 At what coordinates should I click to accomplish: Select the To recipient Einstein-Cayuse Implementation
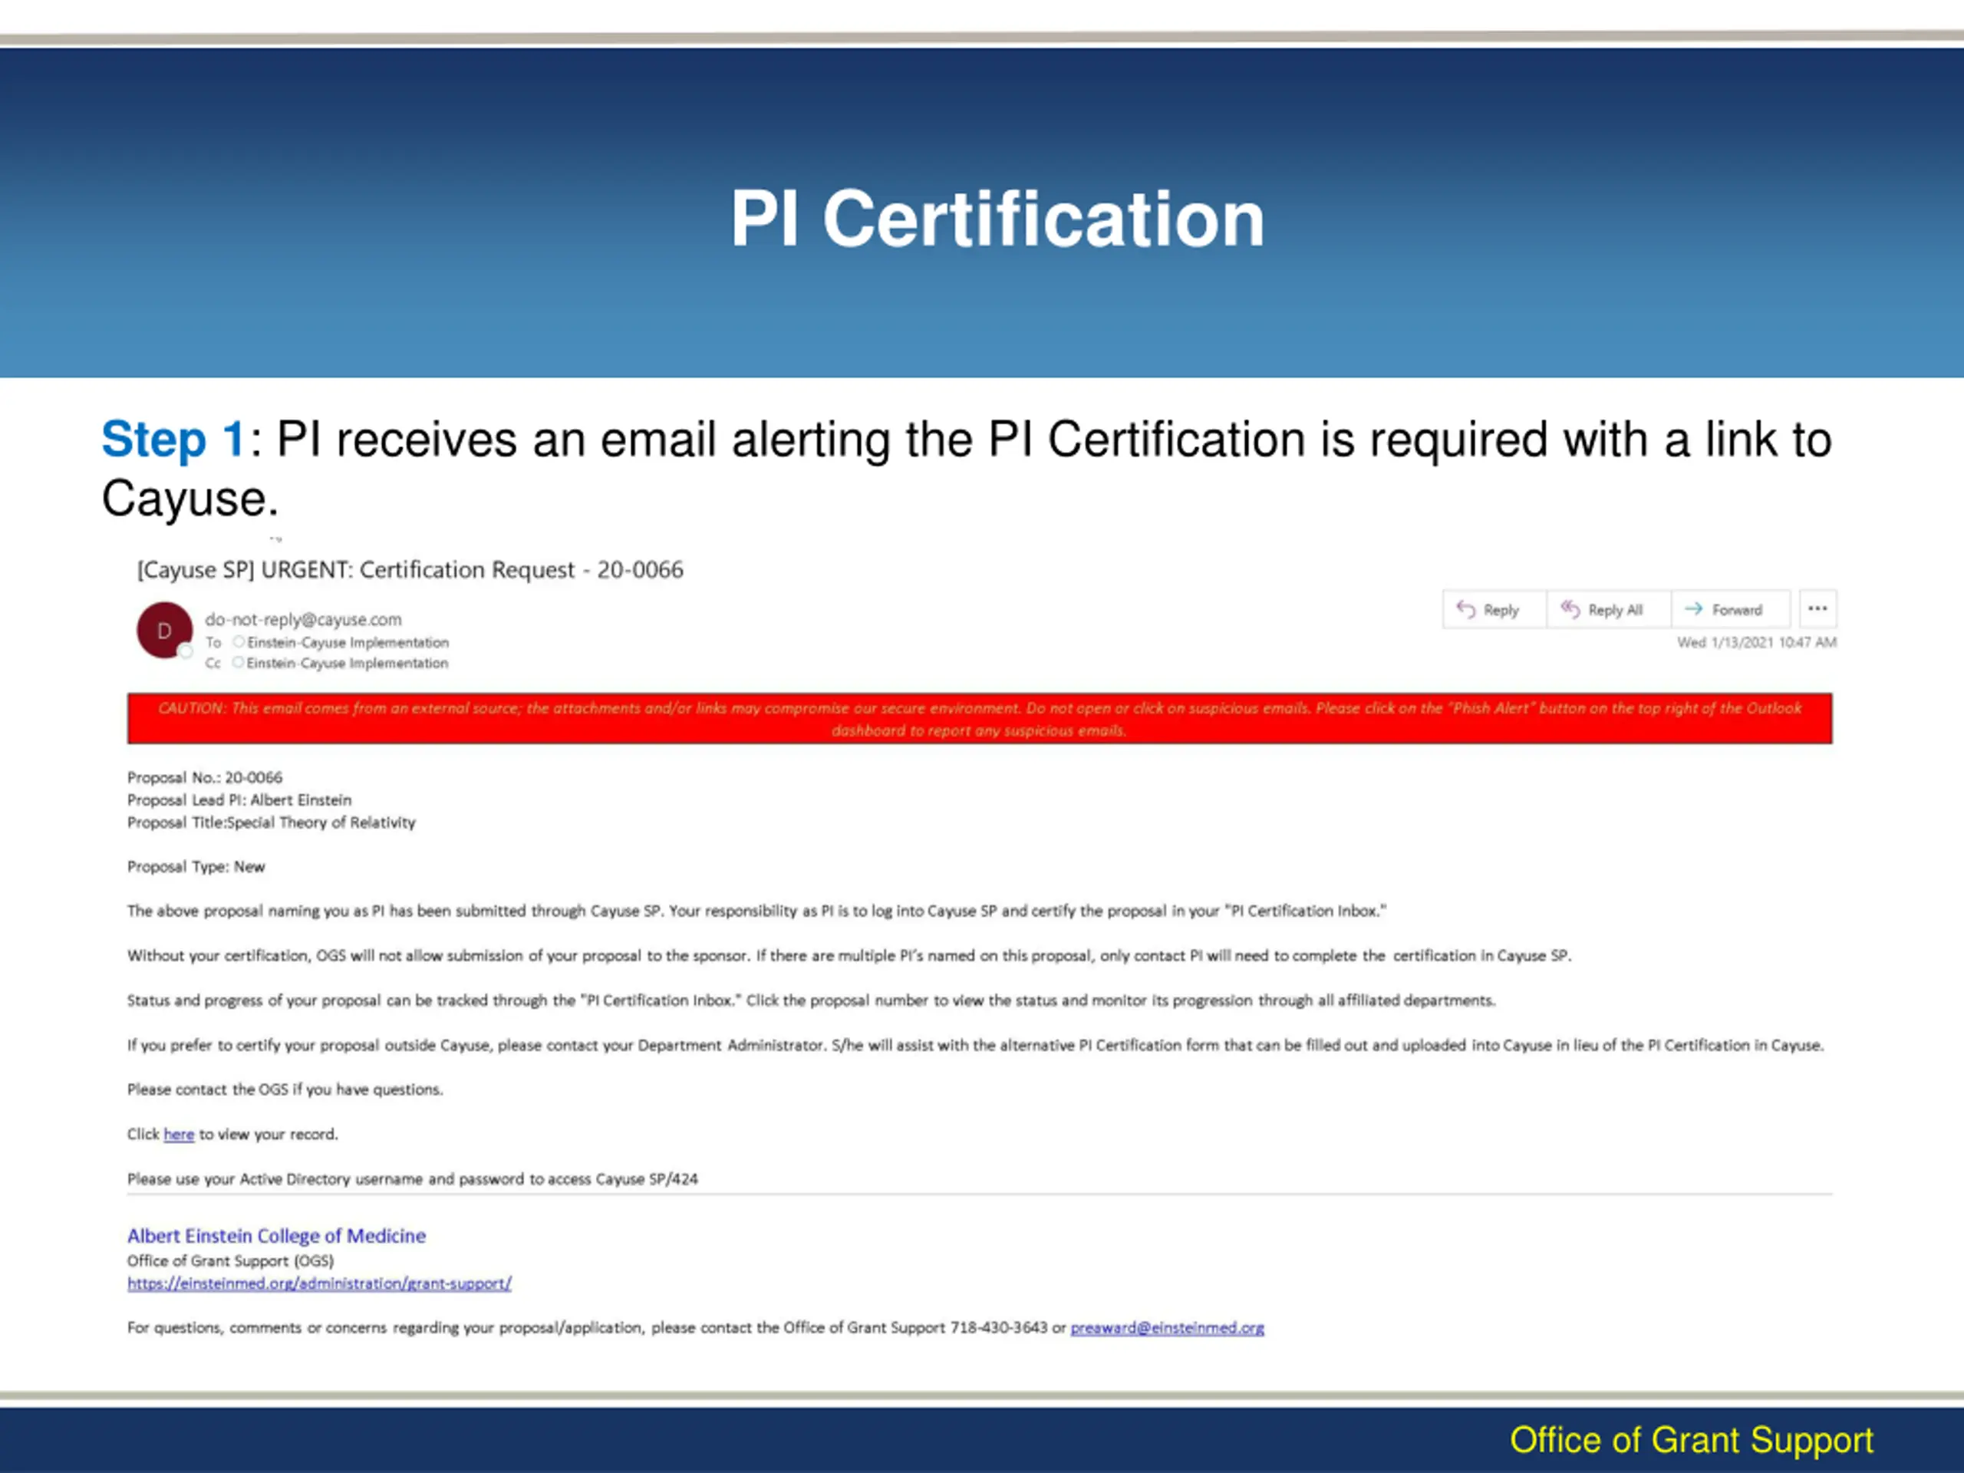pos(348,642)
